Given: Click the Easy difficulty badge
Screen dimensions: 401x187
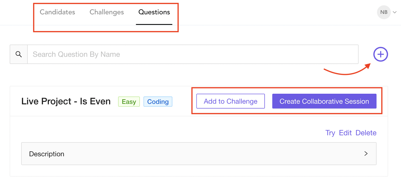Looking at the screenshot, I should [x=129, y=102].
